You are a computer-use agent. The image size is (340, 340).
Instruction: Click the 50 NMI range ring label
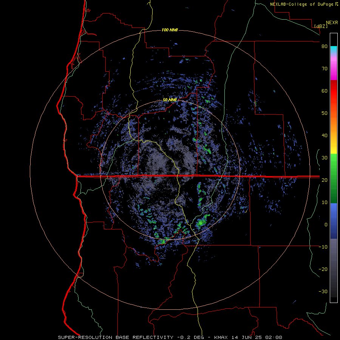coord(170,100)
